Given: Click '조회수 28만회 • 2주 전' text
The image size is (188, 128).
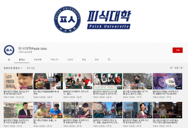Looking at the screenshot, I should (73, 126).
